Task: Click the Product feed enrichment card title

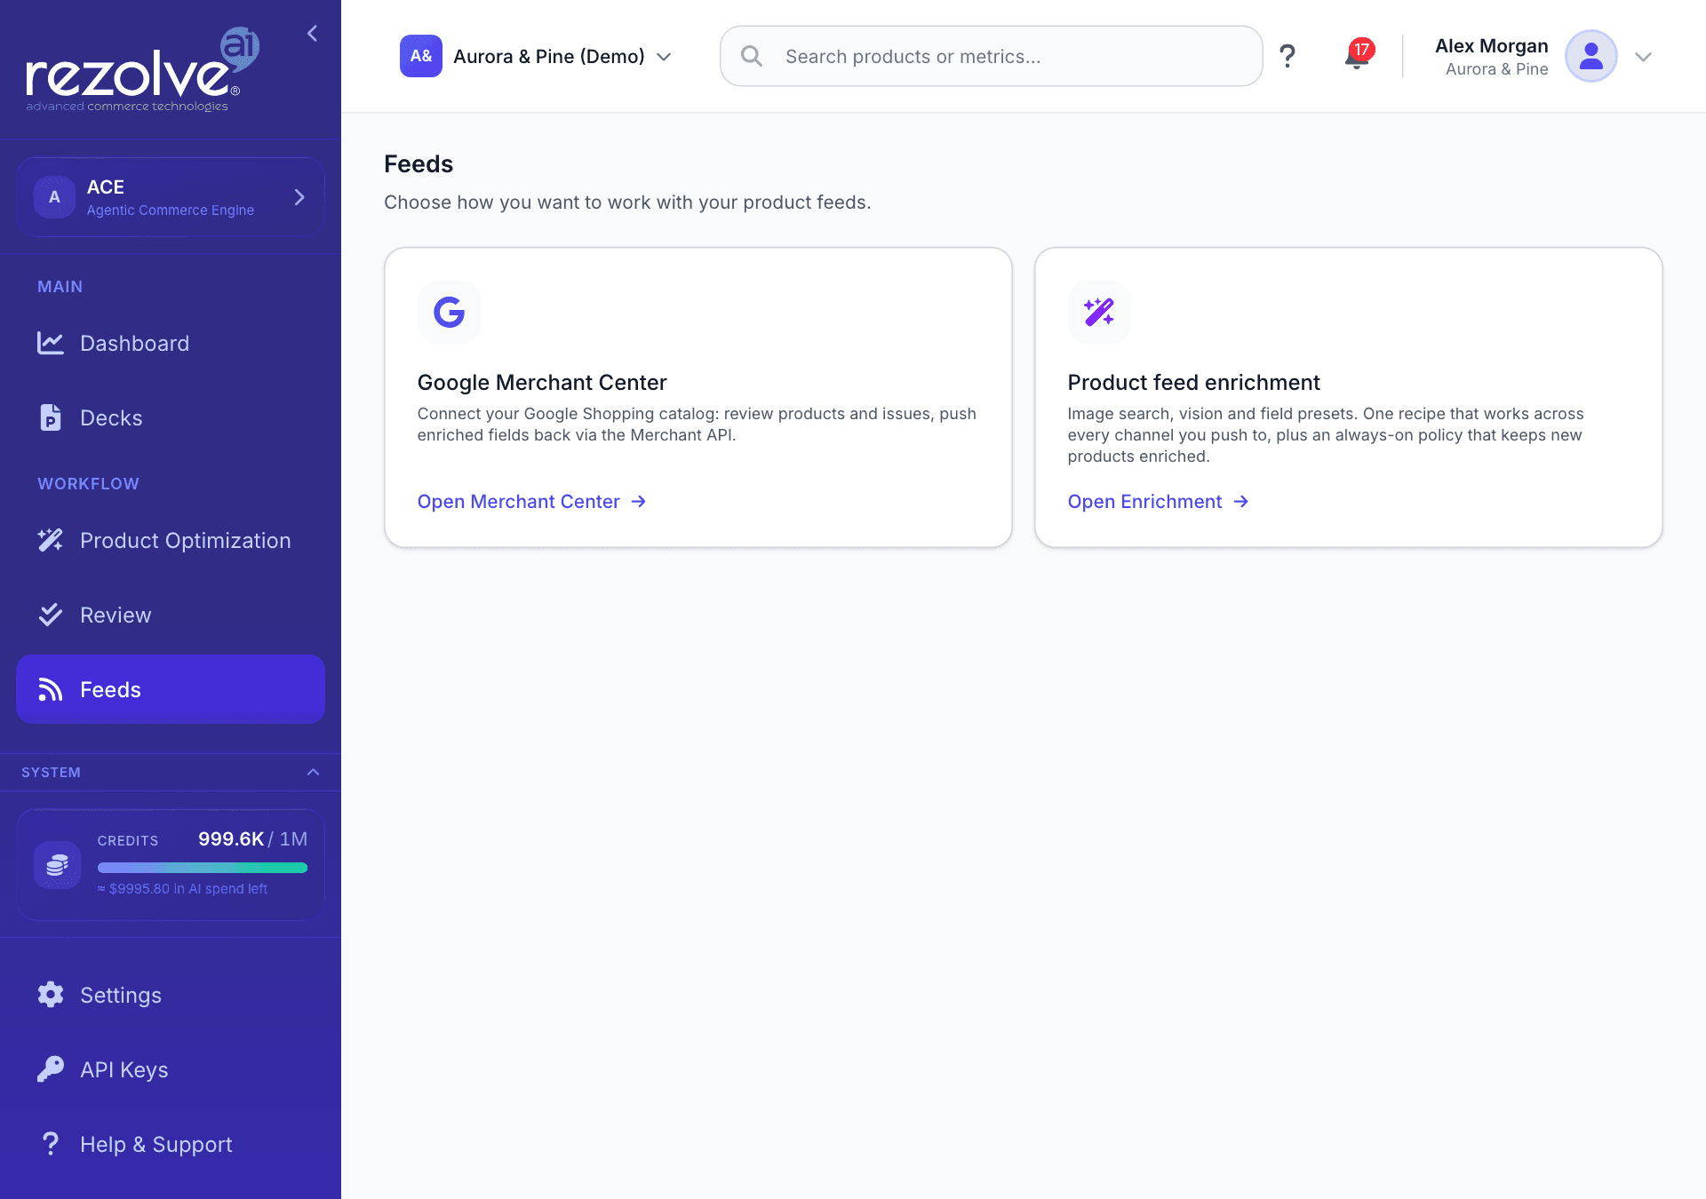Action: [1193, 383]
